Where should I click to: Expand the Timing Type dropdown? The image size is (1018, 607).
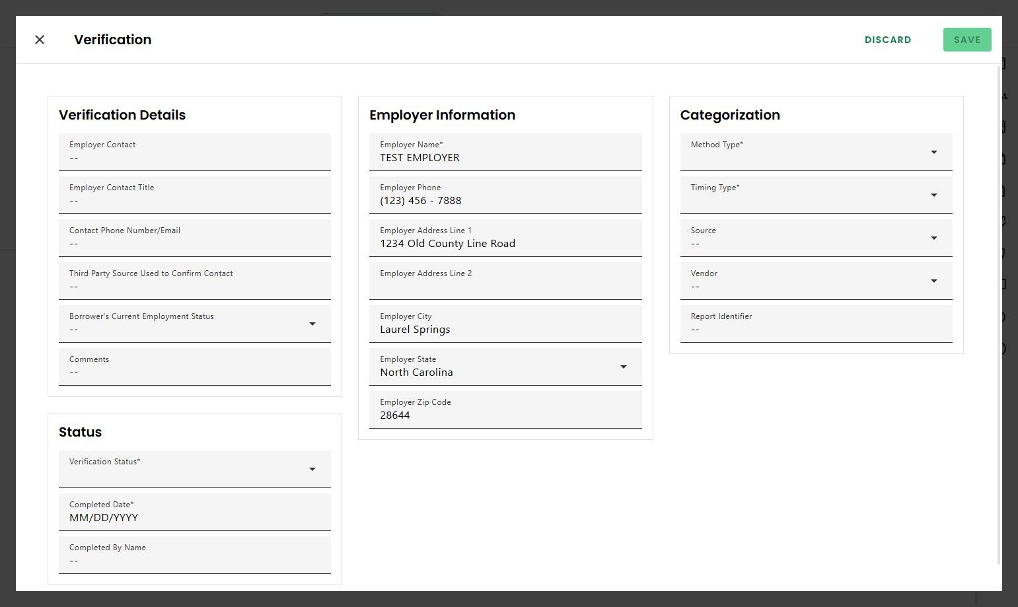pos(816,195)
